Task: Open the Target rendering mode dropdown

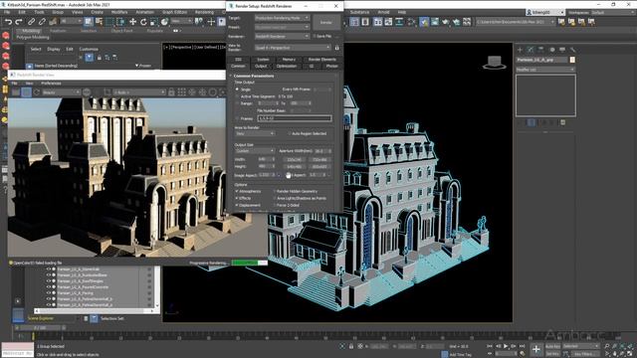Action: tap(282, 18)
